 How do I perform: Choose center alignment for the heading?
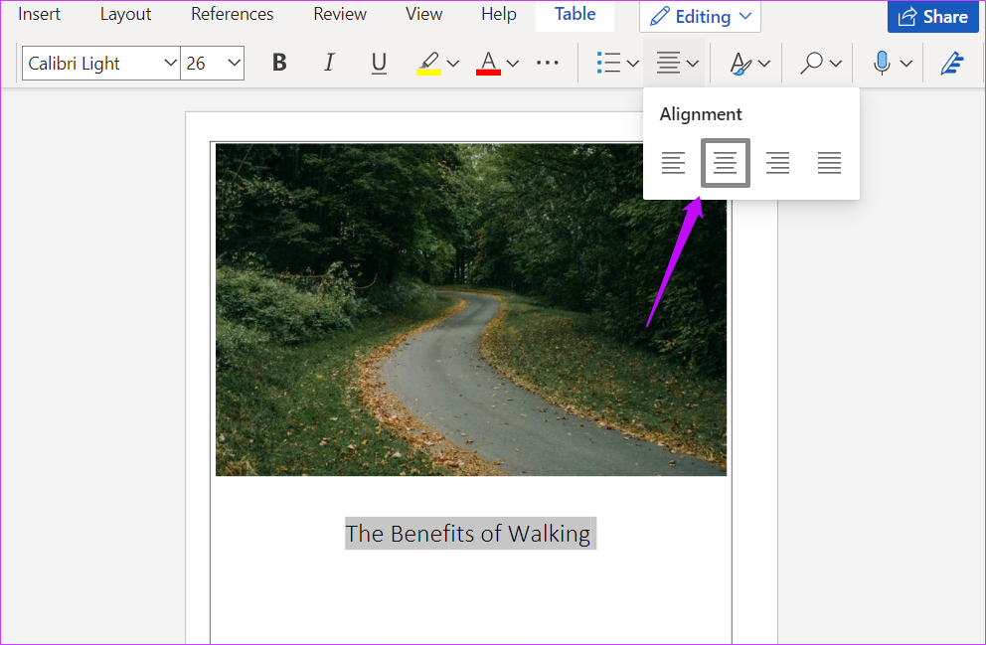tap(726, 162)
